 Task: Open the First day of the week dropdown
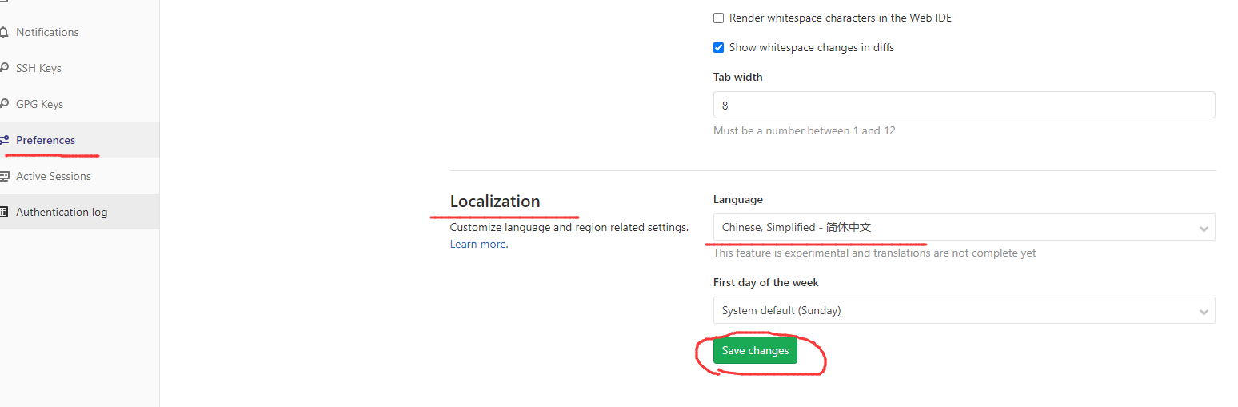964,310
